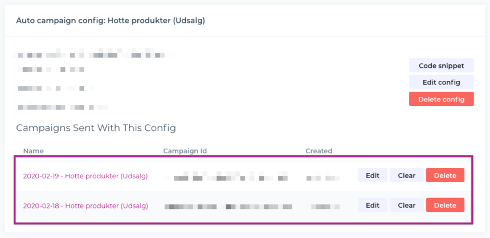Open the 2020-02-18 Hotte produkter campaign link
This screenshot has width=490, height=238.
tap(85, 206)
